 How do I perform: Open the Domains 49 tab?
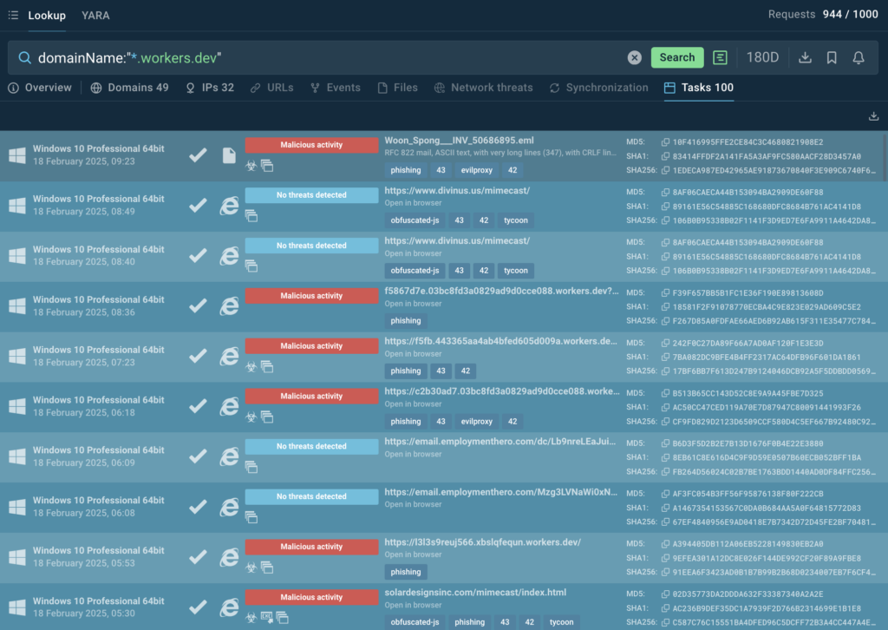pos(129,88)
